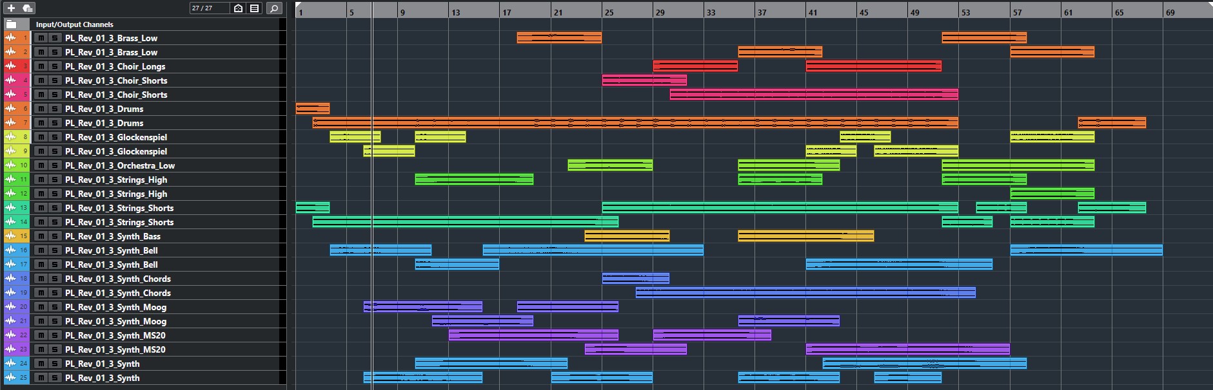Click the waveform icon on track 15 Synth_Bass
Image resolution: width=1213 pixels, height=390 pixels.
click(x=10, y=236)
